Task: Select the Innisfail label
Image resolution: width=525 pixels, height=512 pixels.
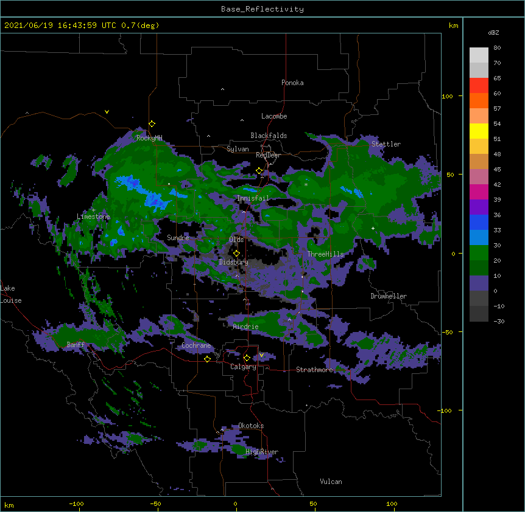Action: pyautogui.click(x=253, y=198)
